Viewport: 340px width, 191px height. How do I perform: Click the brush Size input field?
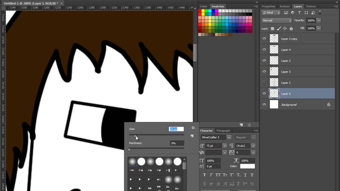(176, 129)
